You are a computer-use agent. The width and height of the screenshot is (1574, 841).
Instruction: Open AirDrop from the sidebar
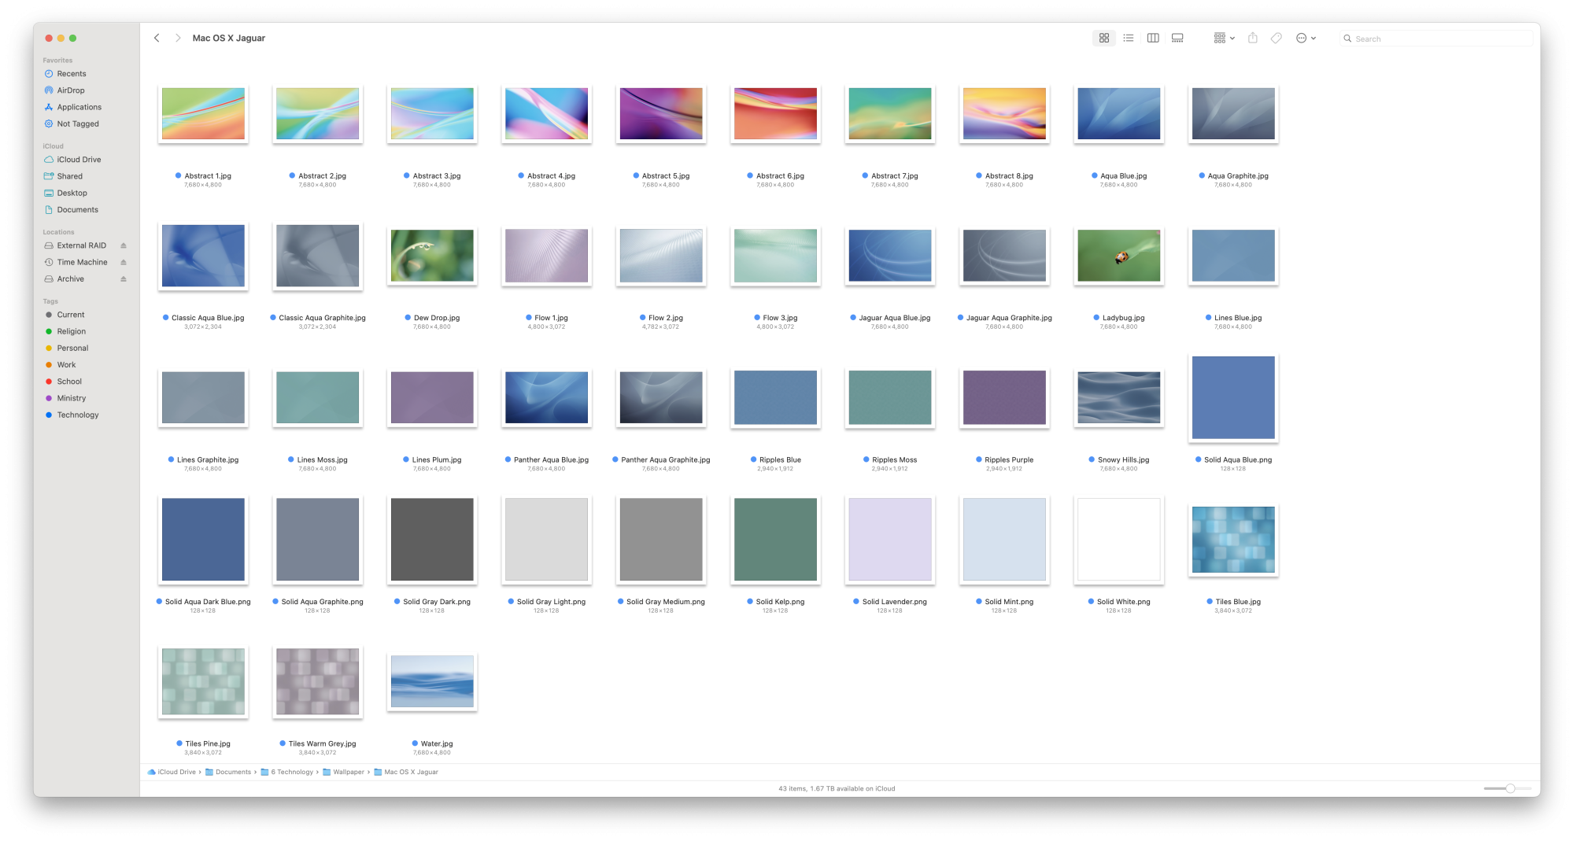point(70,90)
